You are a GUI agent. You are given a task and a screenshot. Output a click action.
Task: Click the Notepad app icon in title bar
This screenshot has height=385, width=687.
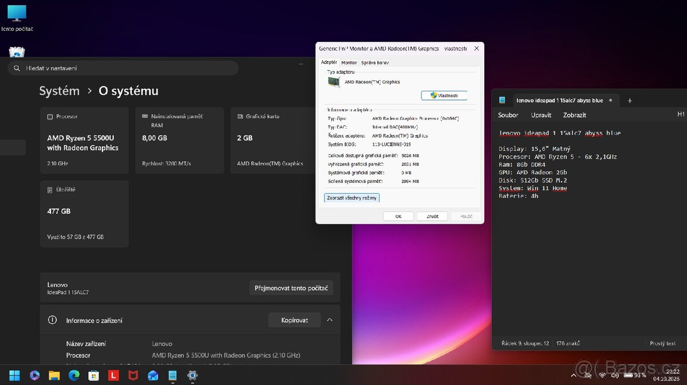tap(502, 100)
